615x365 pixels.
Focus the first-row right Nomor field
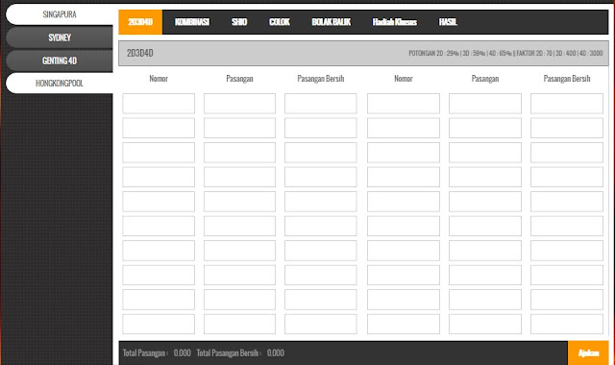coord(404,104)
